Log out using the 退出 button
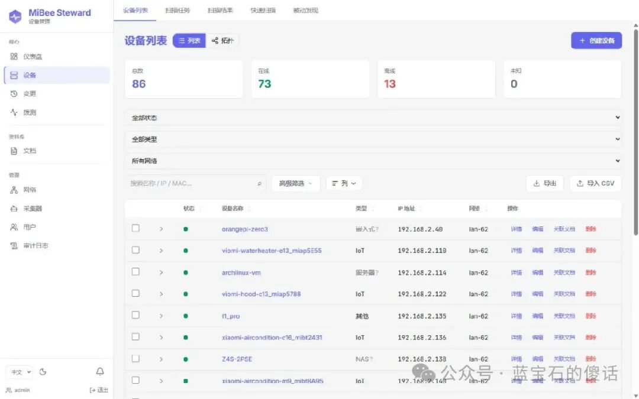 99,390
